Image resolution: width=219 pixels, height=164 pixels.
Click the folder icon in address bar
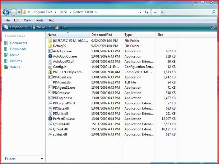pos(24,12)
